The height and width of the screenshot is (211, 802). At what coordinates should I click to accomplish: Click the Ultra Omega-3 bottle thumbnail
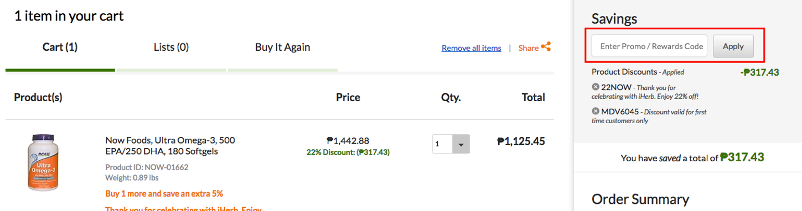tap(43, 162)
